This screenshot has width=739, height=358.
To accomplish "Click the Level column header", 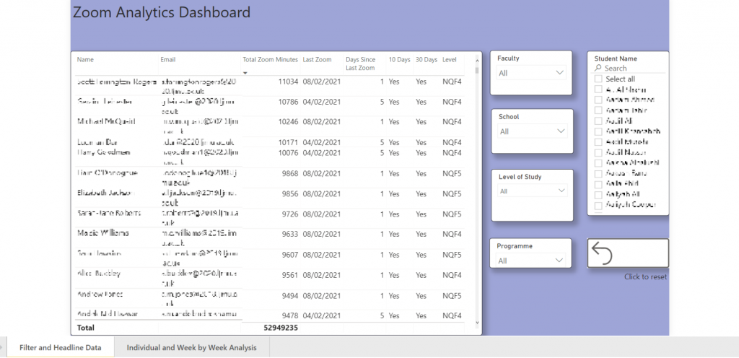I will click(450, 60).
